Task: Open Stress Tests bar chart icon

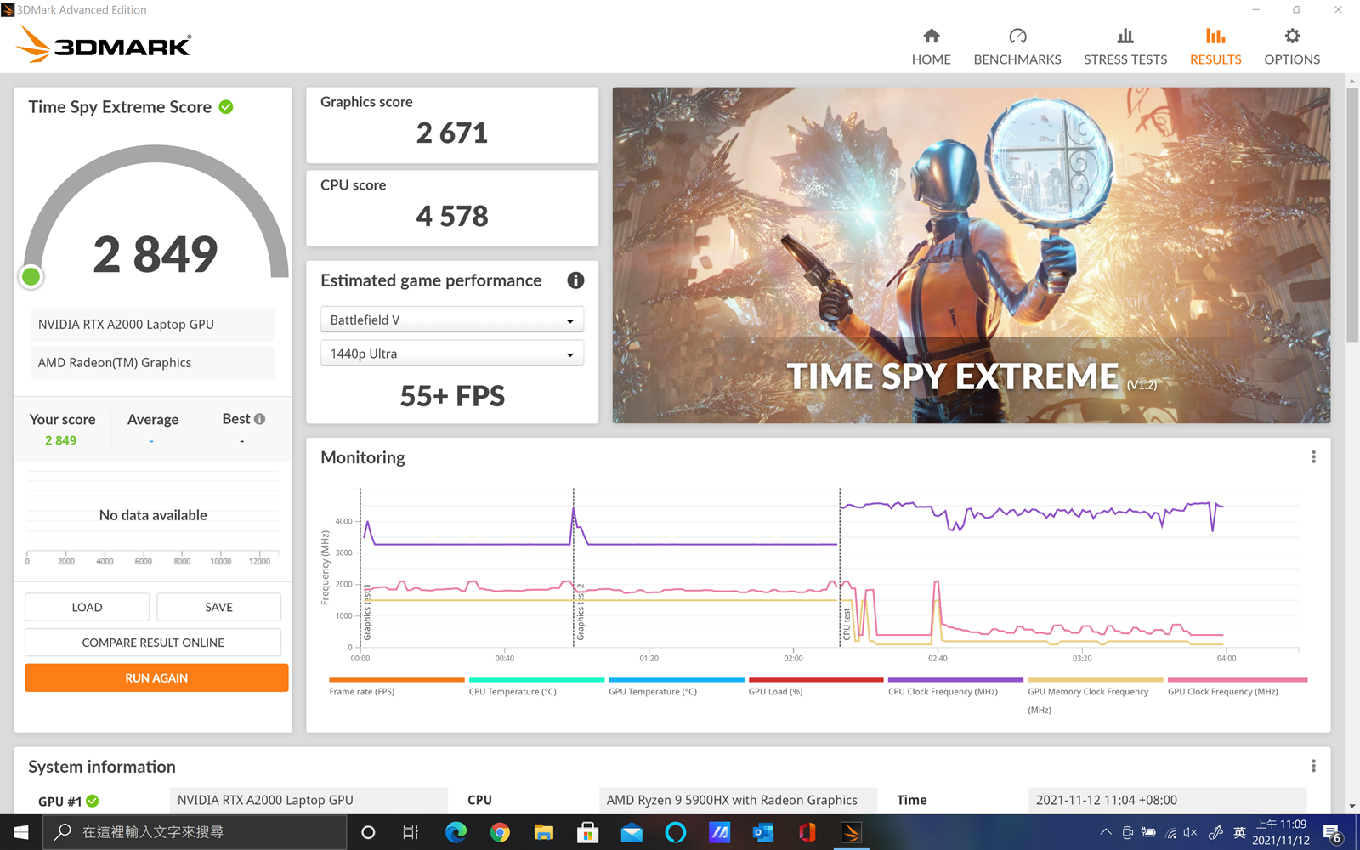Action: 1125,37
